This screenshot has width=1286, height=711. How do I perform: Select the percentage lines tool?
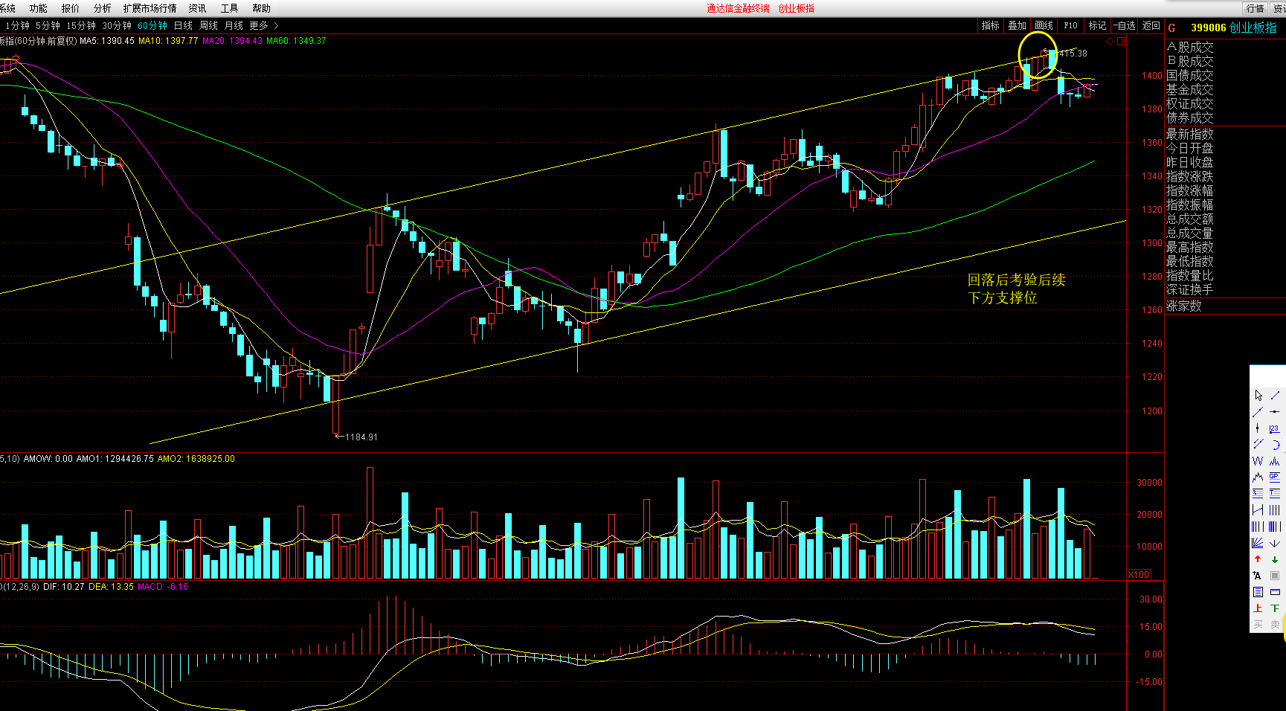[1258, 493]
